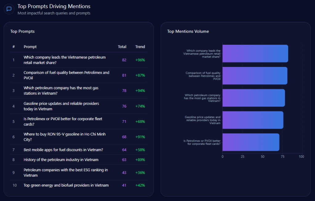Viewport: 315px width, 201px height.
Task: Click the chat bubble icon beside the title
Action: click(x=9, y=9)
